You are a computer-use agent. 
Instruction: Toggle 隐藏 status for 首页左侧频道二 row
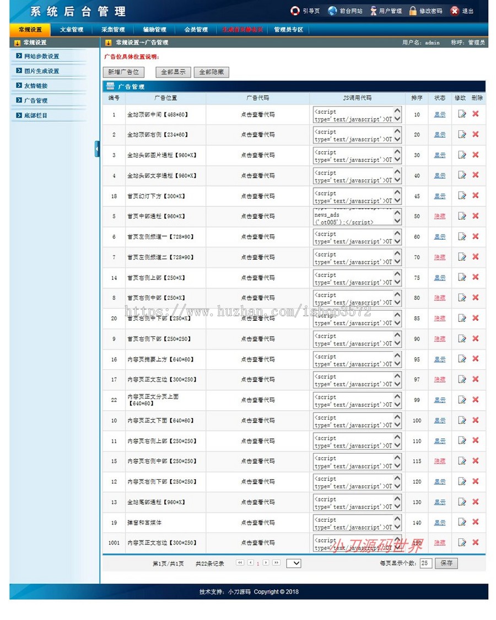[440, 257]
